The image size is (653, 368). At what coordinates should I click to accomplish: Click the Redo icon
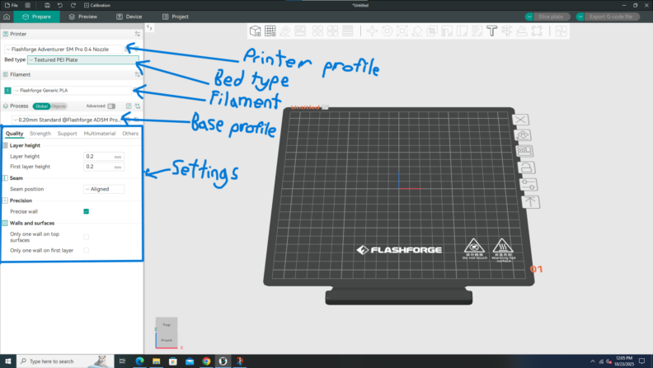(x=73, y=6)
